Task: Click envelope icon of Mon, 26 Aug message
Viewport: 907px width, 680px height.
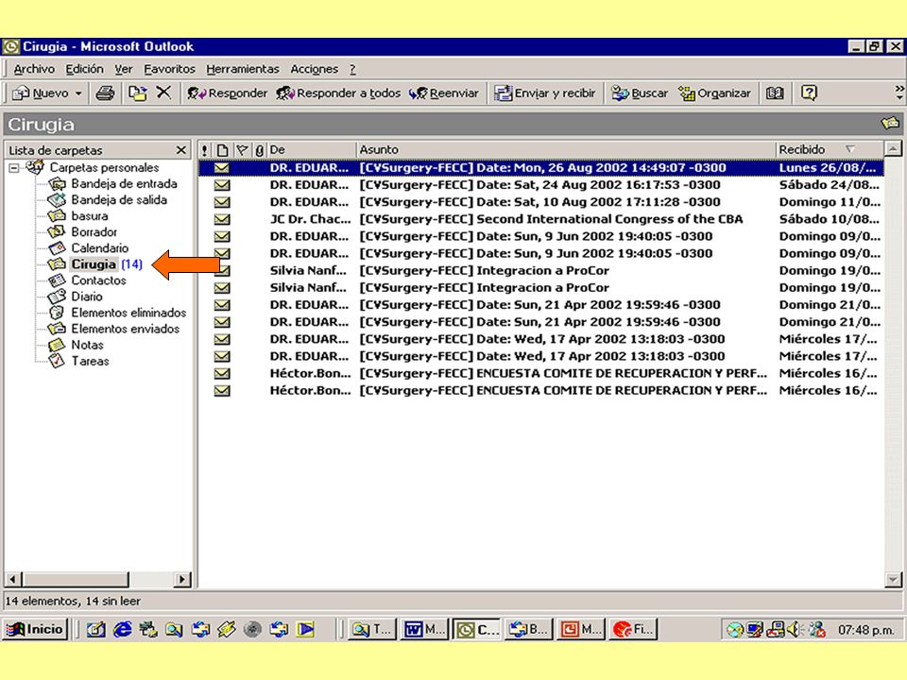Action: point(222,168)
